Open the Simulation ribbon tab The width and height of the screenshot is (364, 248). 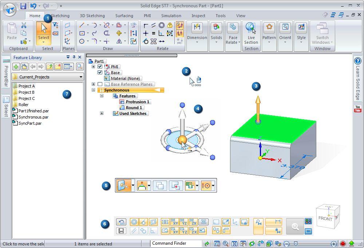[171, 16]
